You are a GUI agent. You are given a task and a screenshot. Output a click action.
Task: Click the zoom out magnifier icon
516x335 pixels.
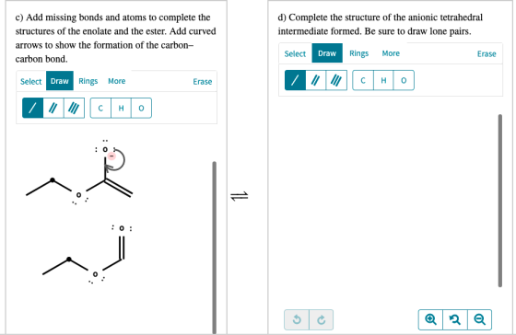479,319
